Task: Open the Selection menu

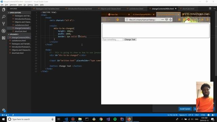Action: (x=13, y=5)
